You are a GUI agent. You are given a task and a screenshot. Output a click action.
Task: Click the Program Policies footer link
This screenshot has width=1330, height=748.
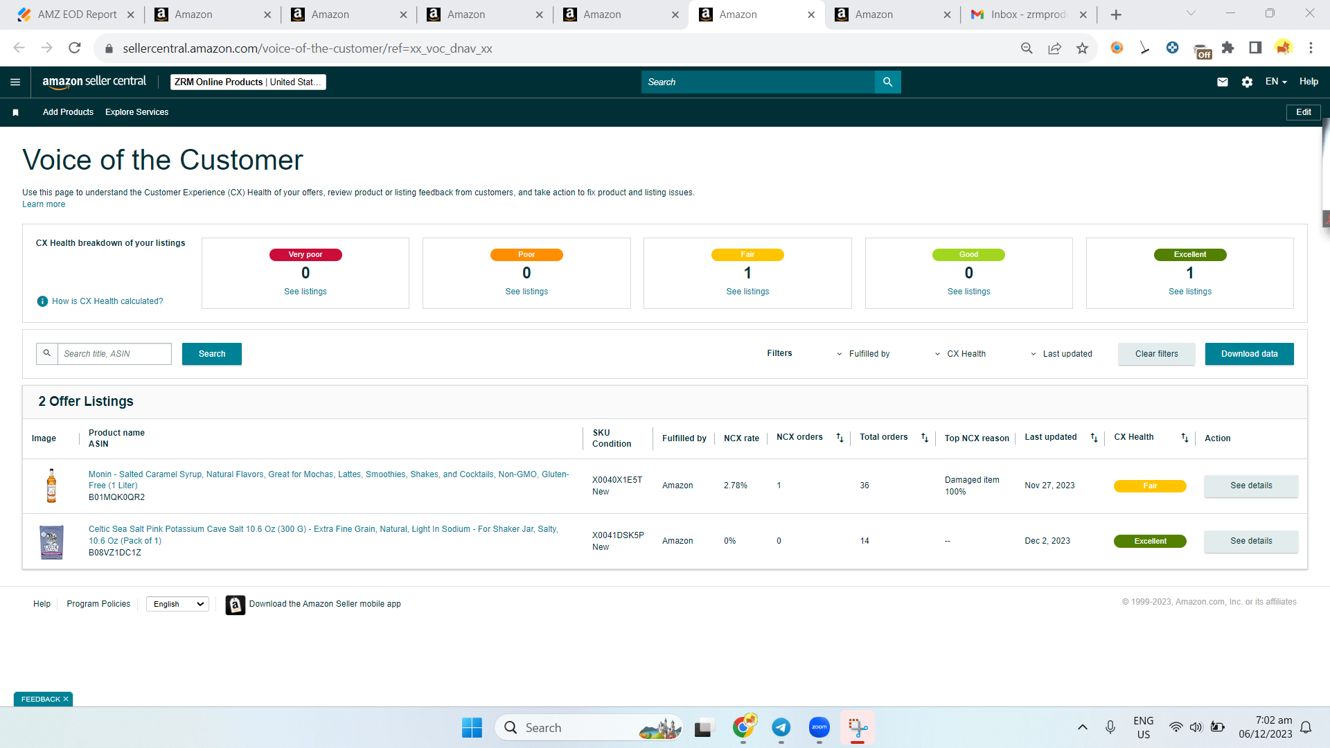point(98,604)
